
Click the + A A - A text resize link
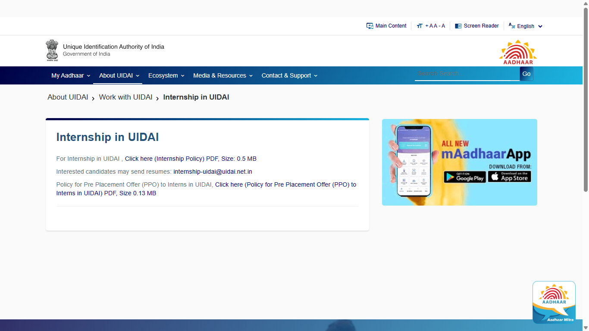pyautogui.click(x=435, y=26)
